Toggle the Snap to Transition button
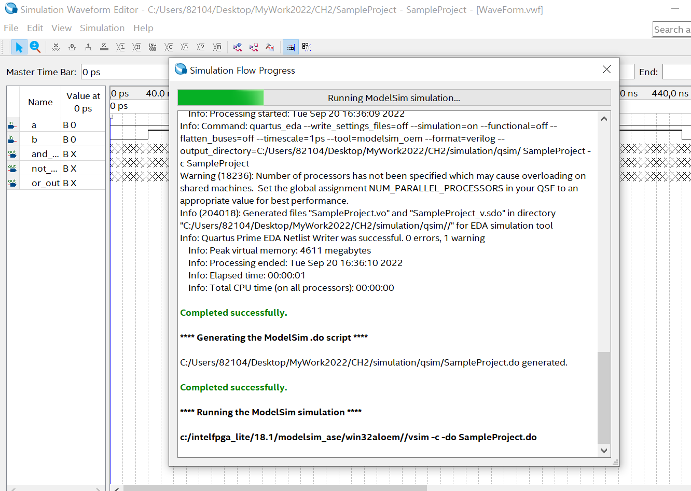The height and width of the screenshot is (491, 691). (291, 47)
